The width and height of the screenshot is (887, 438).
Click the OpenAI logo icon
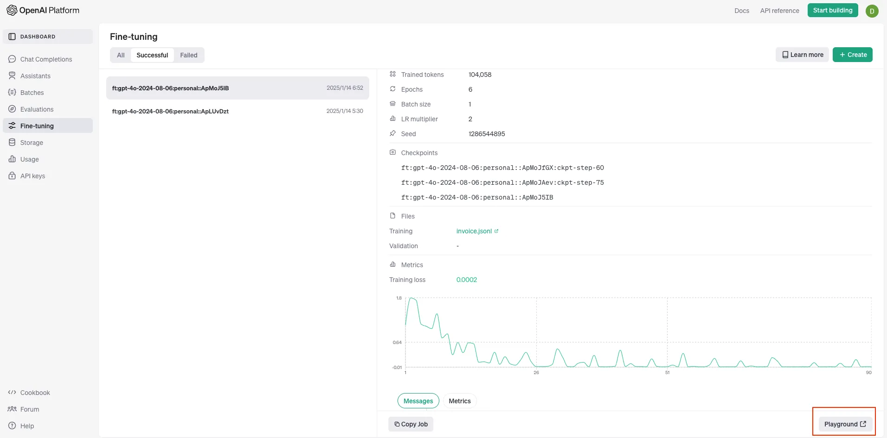pyautogui.click(x=12, y=10)
